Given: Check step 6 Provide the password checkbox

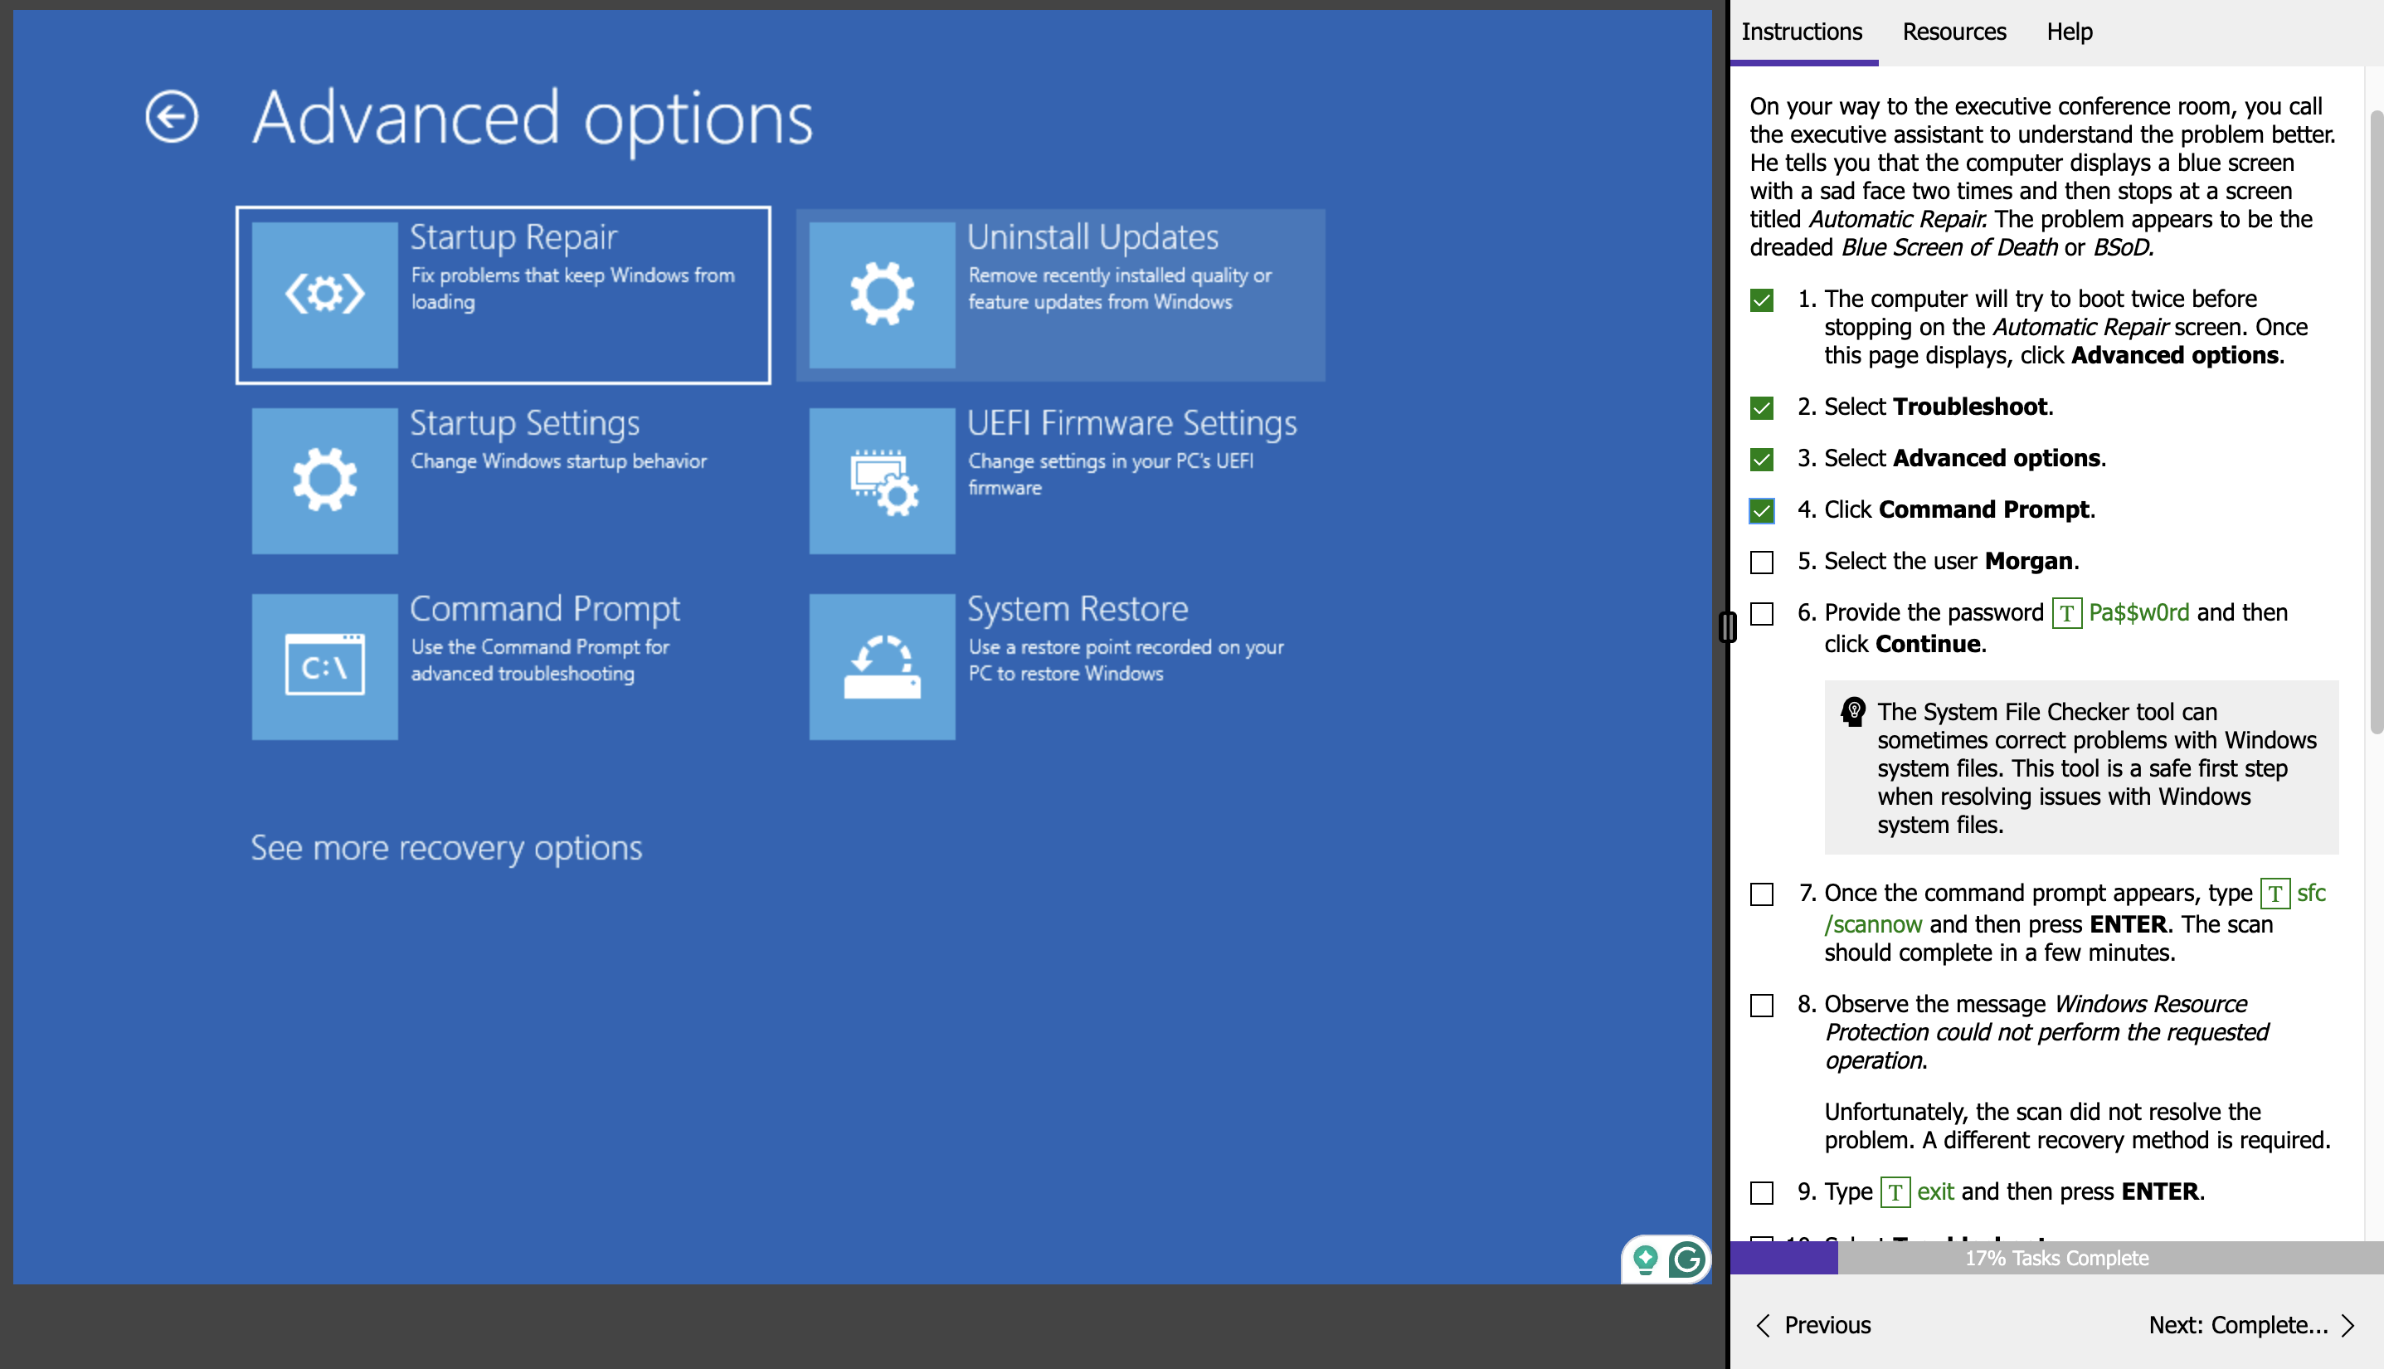Looking at the screenshot, I should pos(1762,614).
